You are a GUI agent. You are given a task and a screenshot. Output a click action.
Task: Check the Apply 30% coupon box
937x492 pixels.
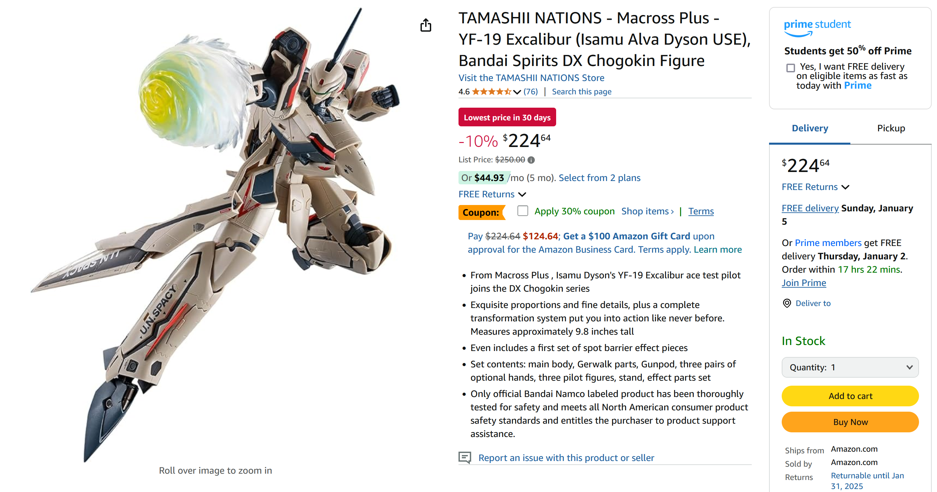pos(523,211)
